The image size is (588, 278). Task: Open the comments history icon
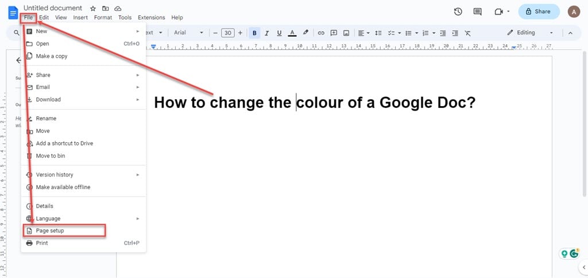click(x=477, y=11)
